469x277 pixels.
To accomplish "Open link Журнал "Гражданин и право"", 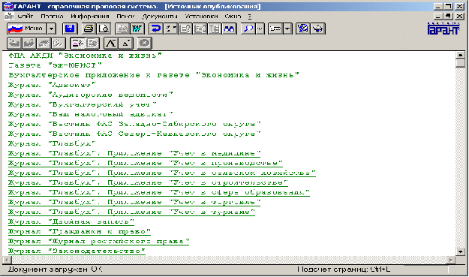I will pyautogui.click(x=80, y=232).
